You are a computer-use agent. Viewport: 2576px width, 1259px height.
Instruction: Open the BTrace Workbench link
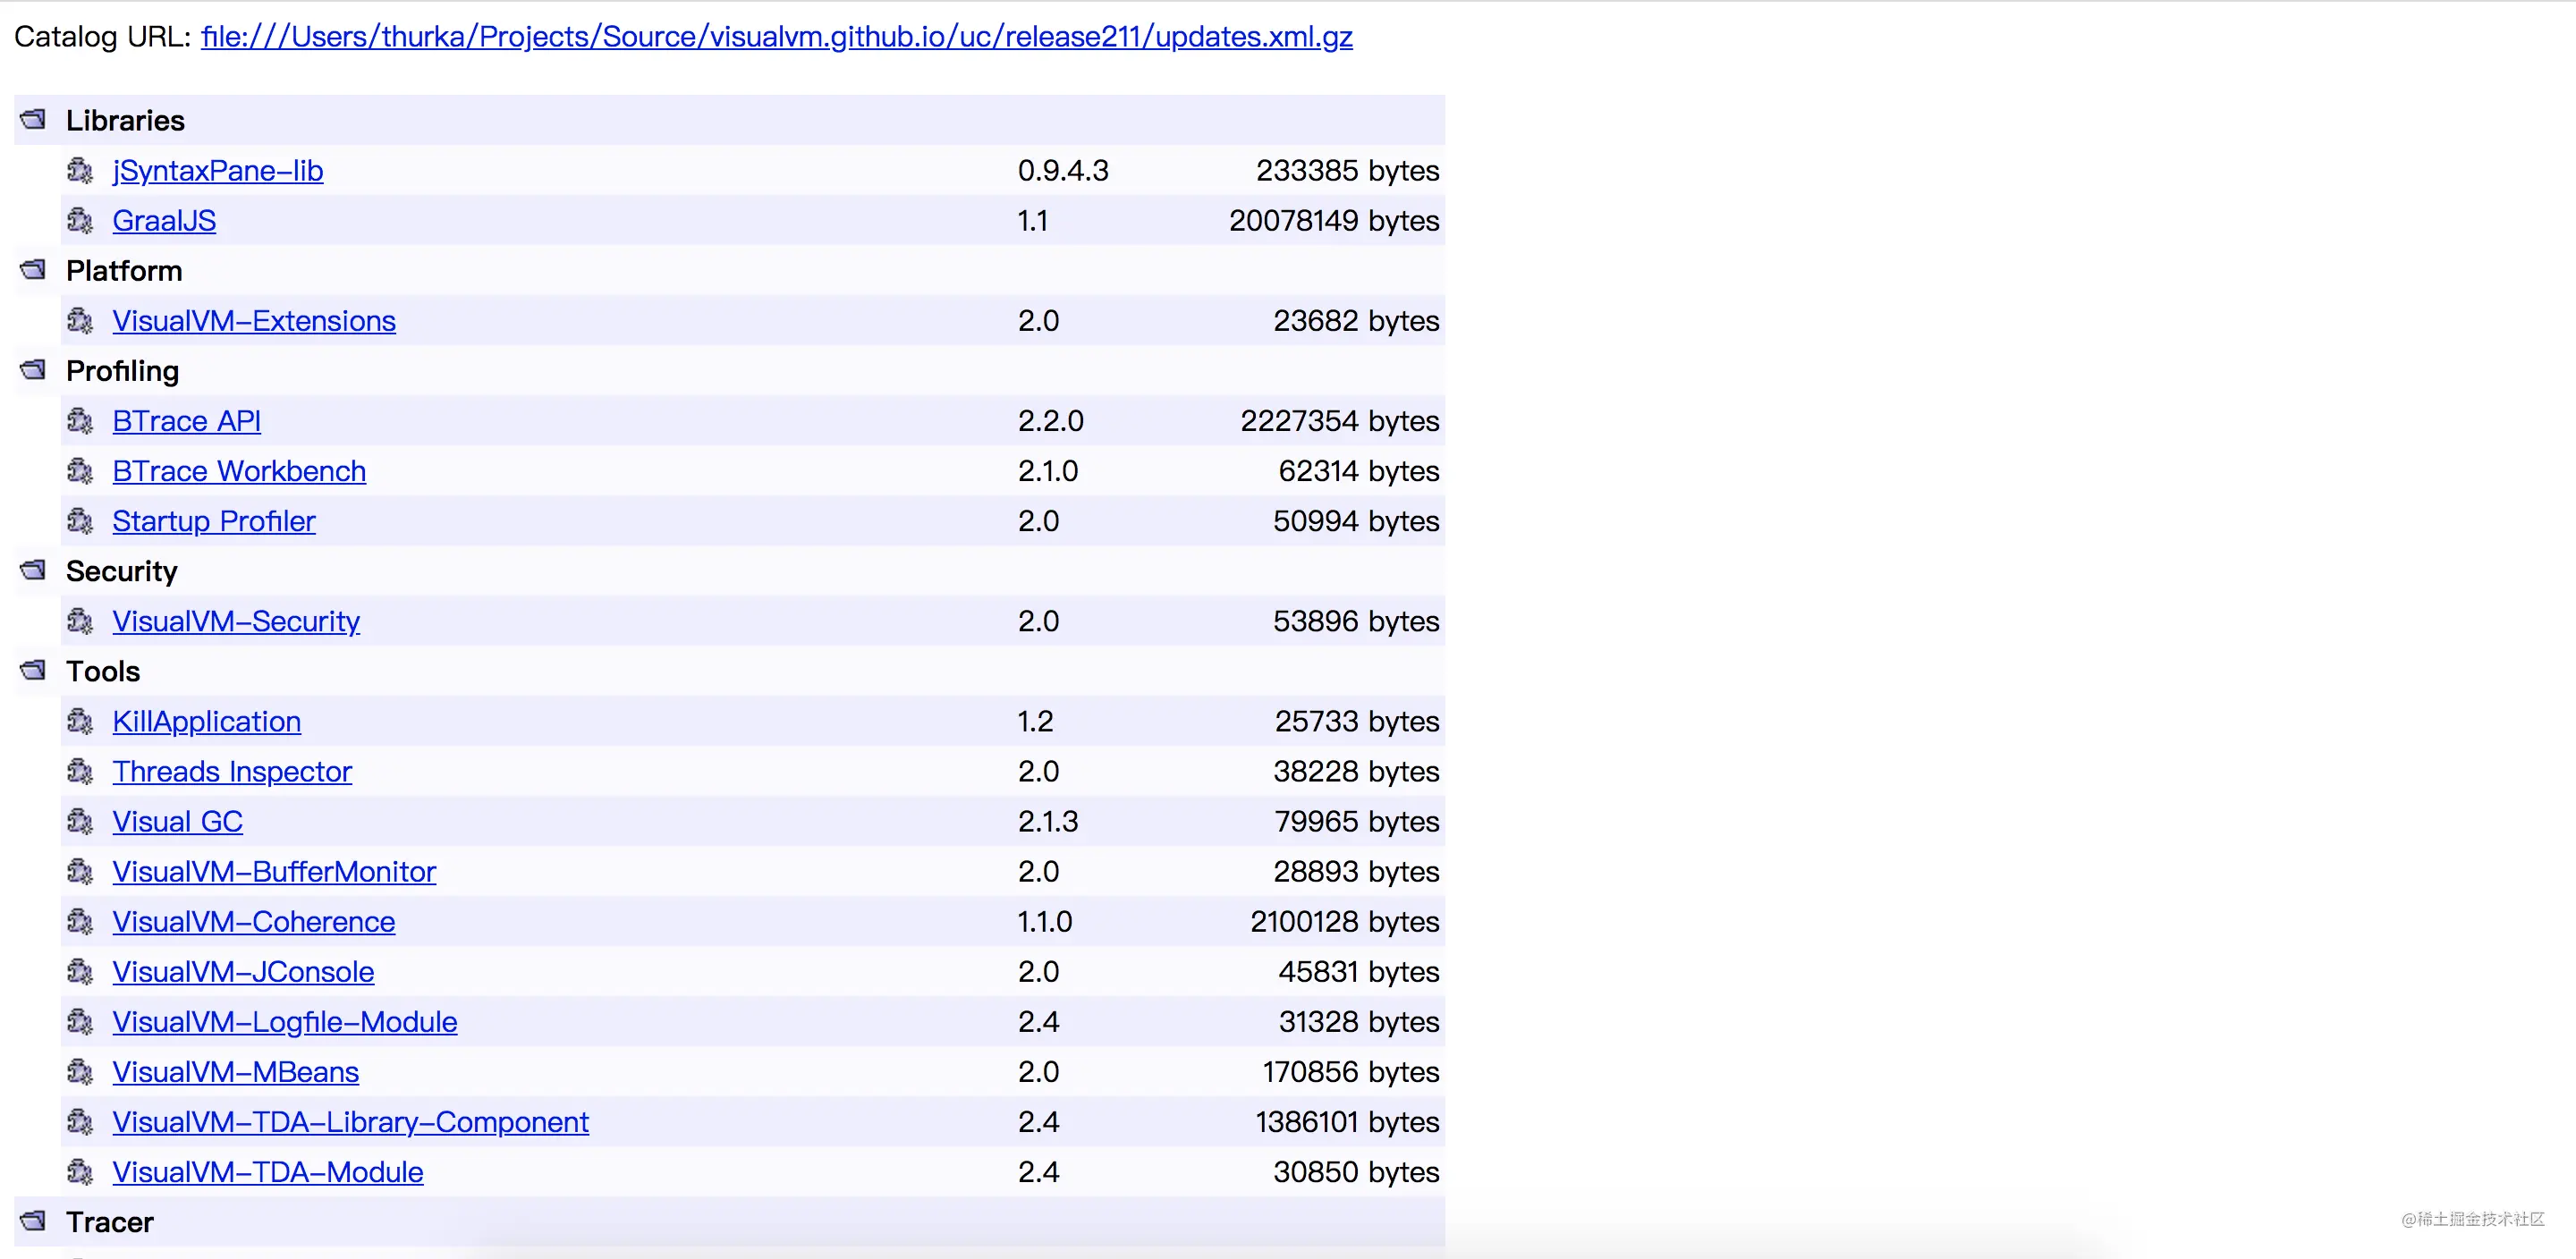(x=239, y=471)
